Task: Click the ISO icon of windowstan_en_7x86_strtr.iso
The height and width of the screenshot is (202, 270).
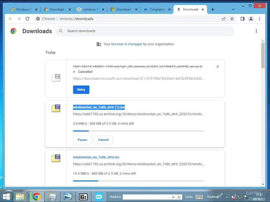Action: point(56,158)
